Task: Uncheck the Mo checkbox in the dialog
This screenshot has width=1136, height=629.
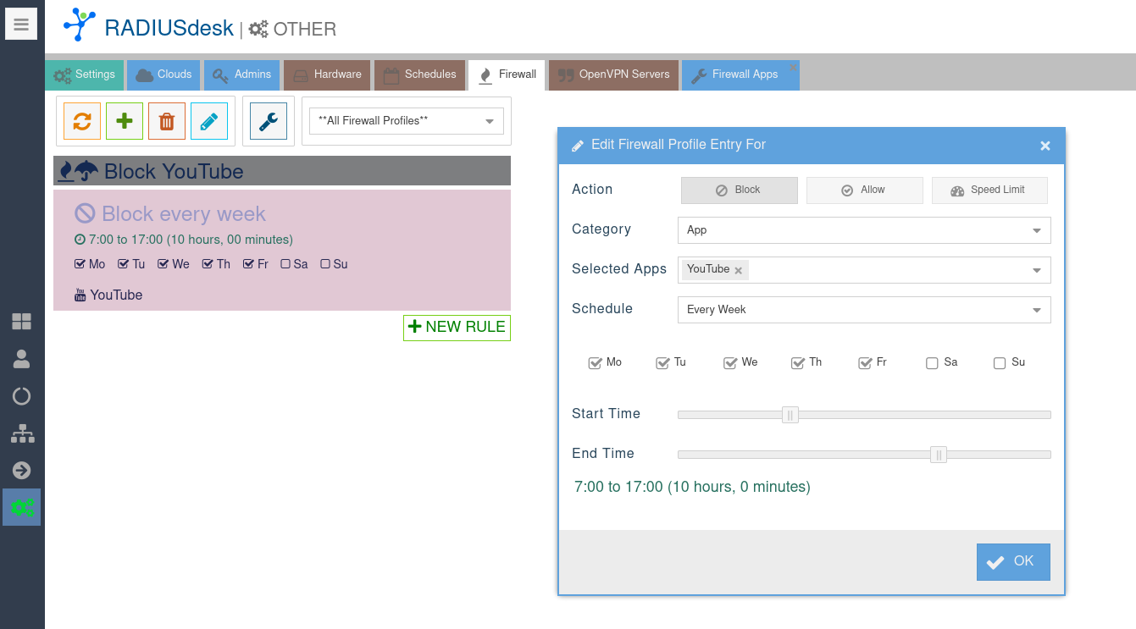Action: 595,363
